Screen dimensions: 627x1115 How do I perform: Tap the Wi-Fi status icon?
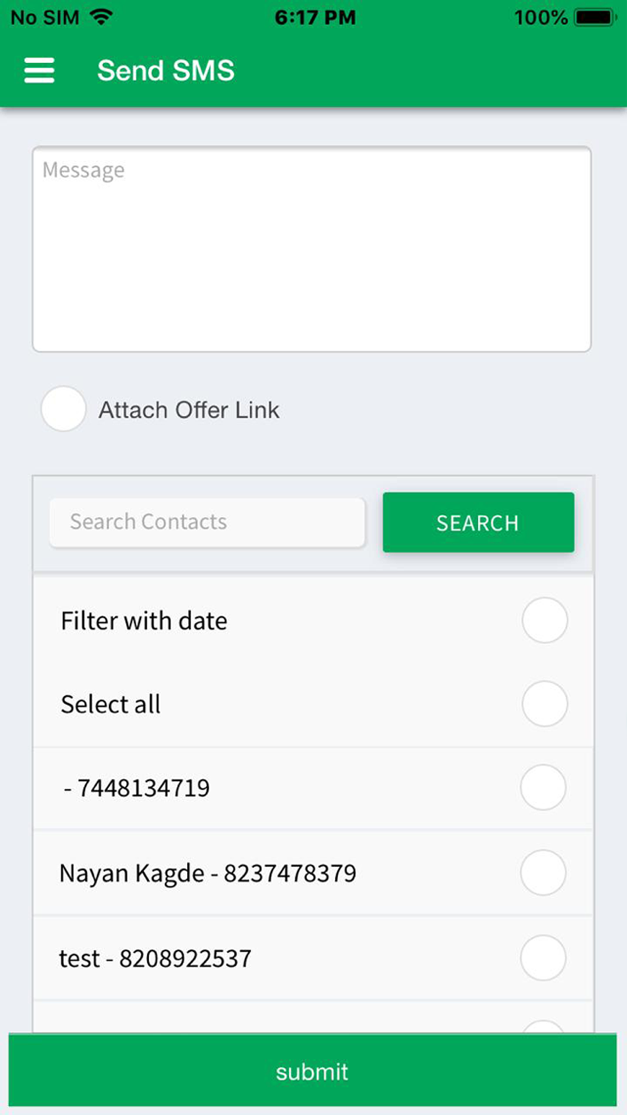(101, 17)
